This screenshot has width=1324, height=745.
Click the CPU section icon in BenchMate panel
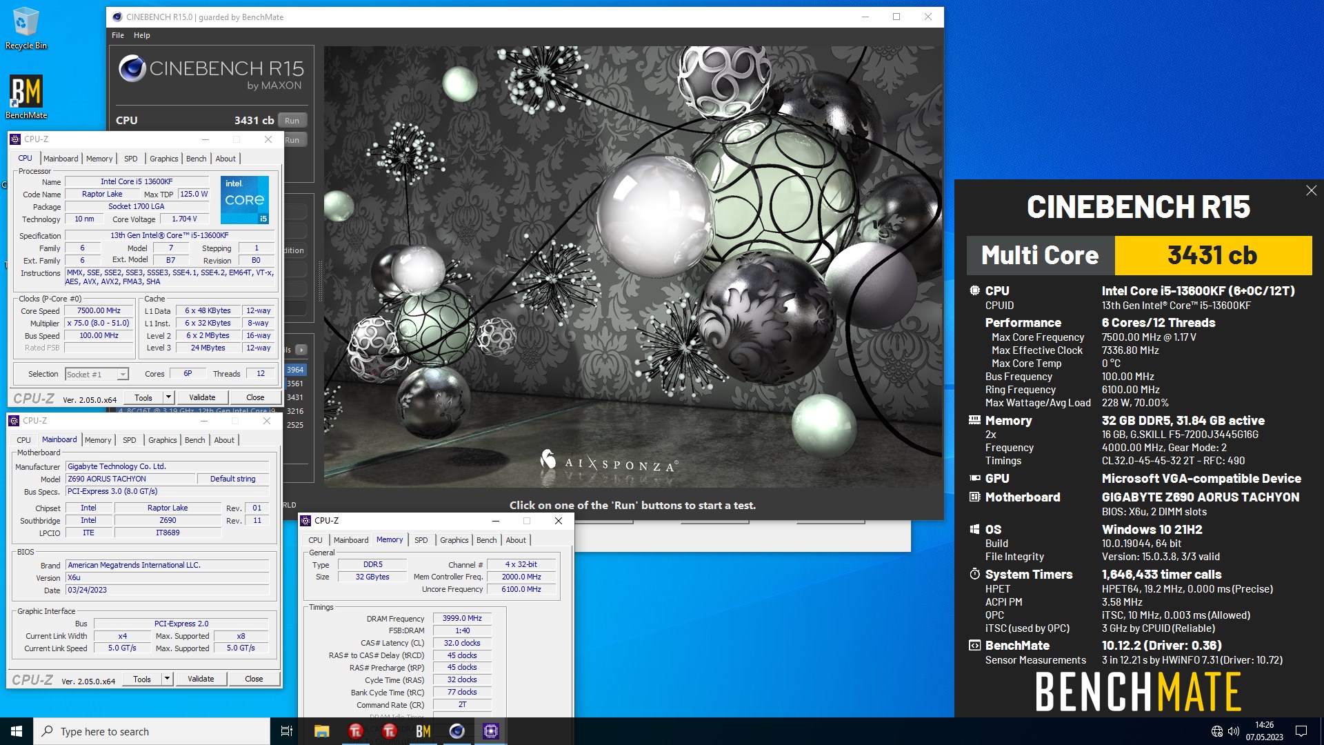974,291
